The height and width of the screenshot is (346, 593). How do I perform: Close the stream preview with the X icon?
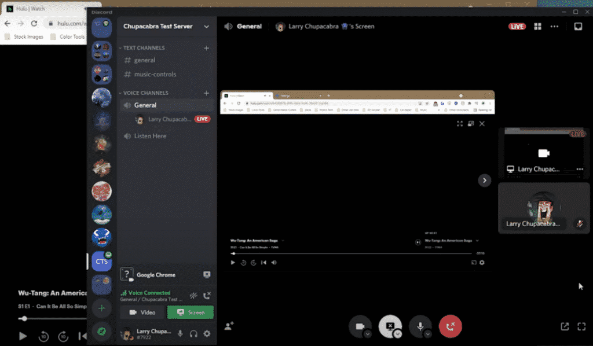click(482, 123)
